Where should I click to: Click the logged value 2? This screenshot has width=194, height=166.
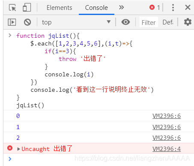(18, 138)
